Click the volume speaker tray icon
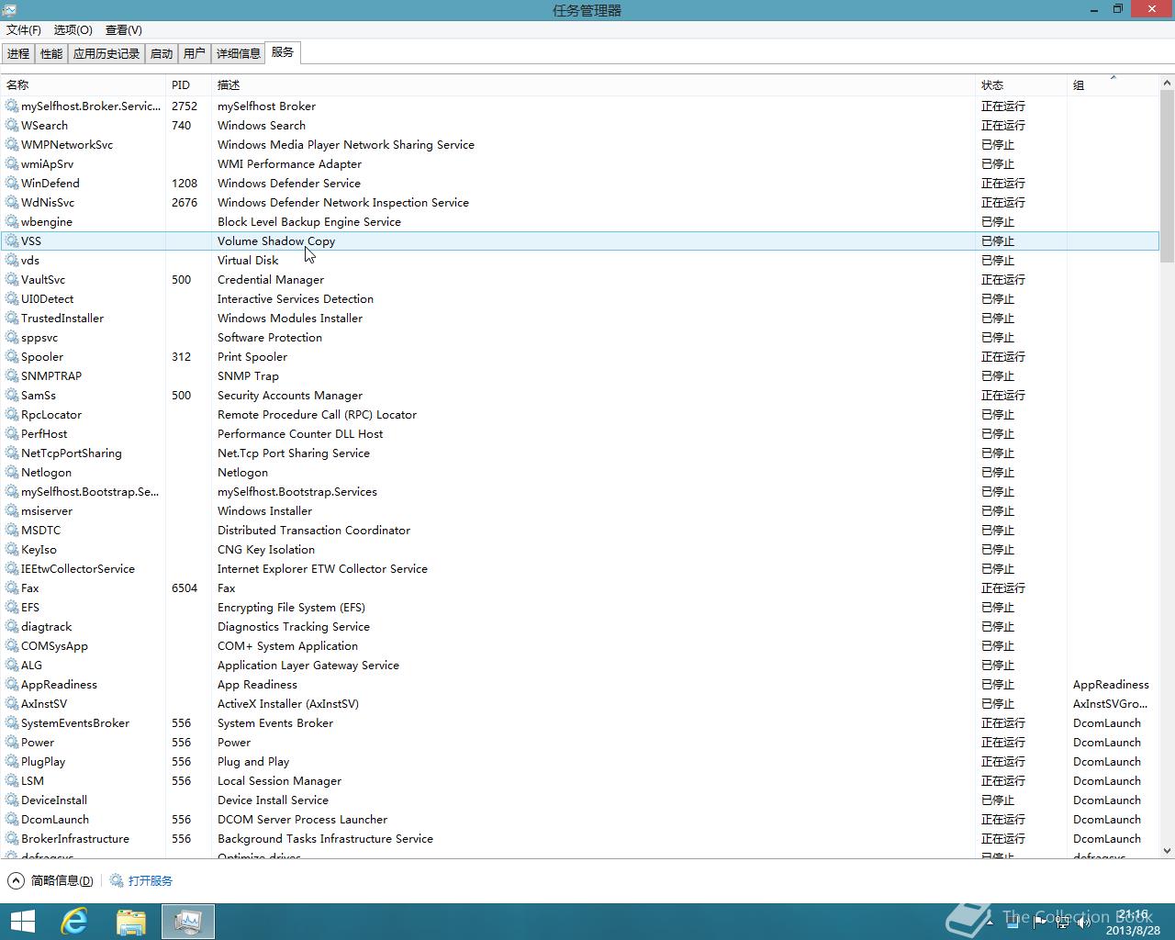 pos(1084,922)
